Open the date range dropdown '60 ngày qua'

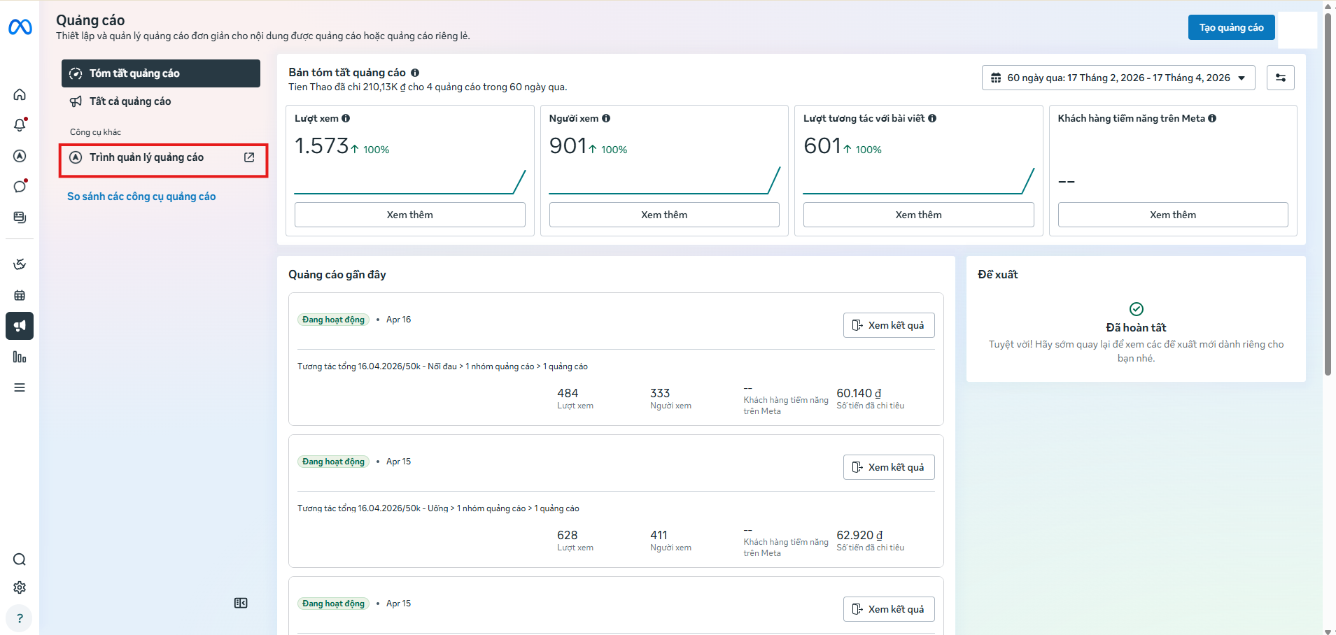(1118, 77)
